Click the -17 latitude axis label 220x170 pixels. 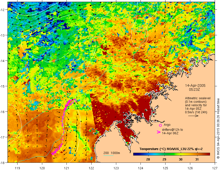(x=3, y=137)
